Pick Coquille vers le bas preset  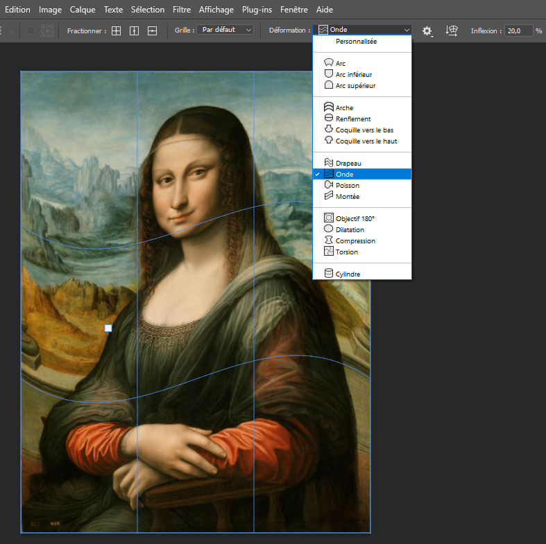click(x=362, y=130)
